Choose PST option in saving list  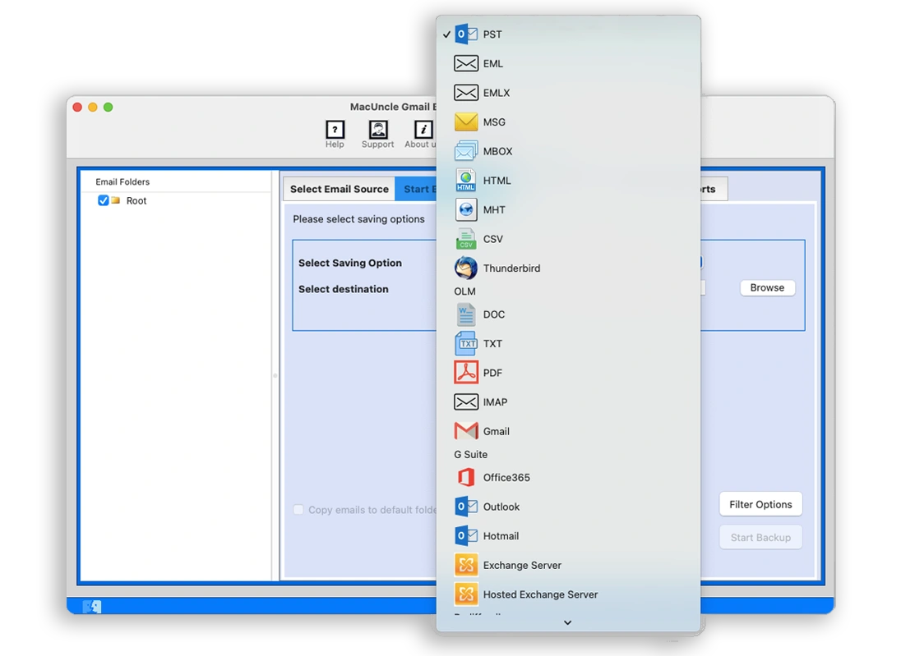click(568, 34)
